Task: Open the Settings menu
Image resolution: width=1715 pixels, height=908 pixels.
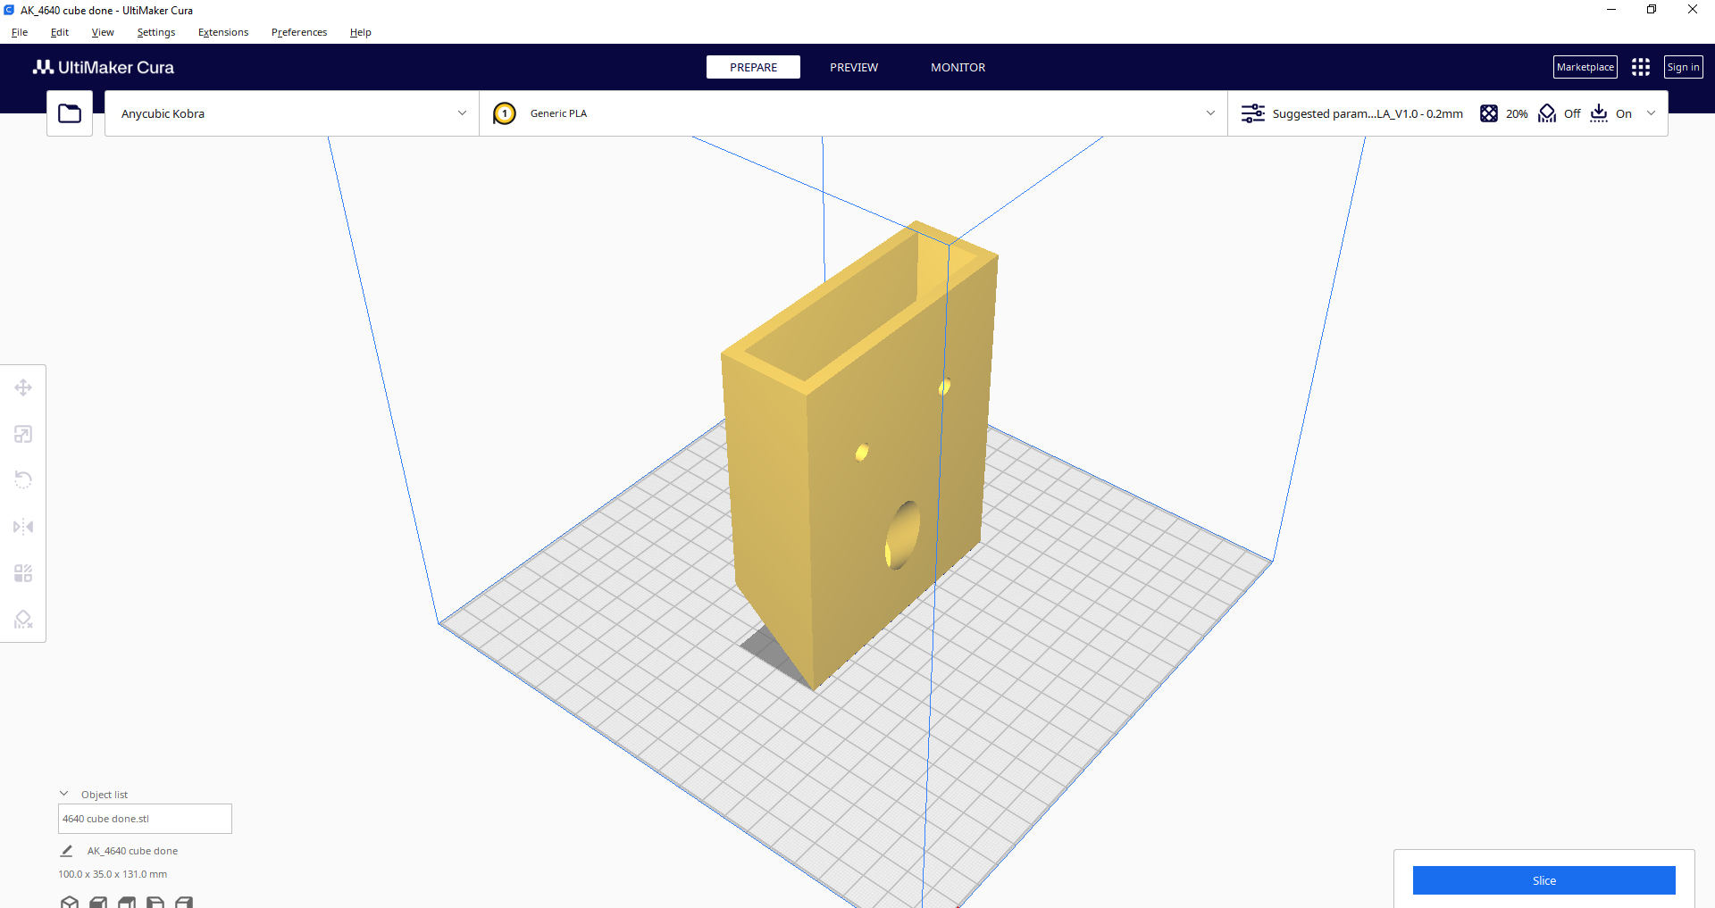Action: click(x=156, y=32)
